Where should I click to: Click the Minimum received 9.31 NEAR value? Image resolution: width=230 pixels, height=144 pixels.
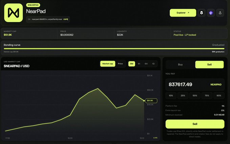(219, 115)
